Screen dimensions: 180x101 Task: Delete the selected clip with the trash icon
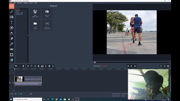pyautogui.click(x=23, y=66)
